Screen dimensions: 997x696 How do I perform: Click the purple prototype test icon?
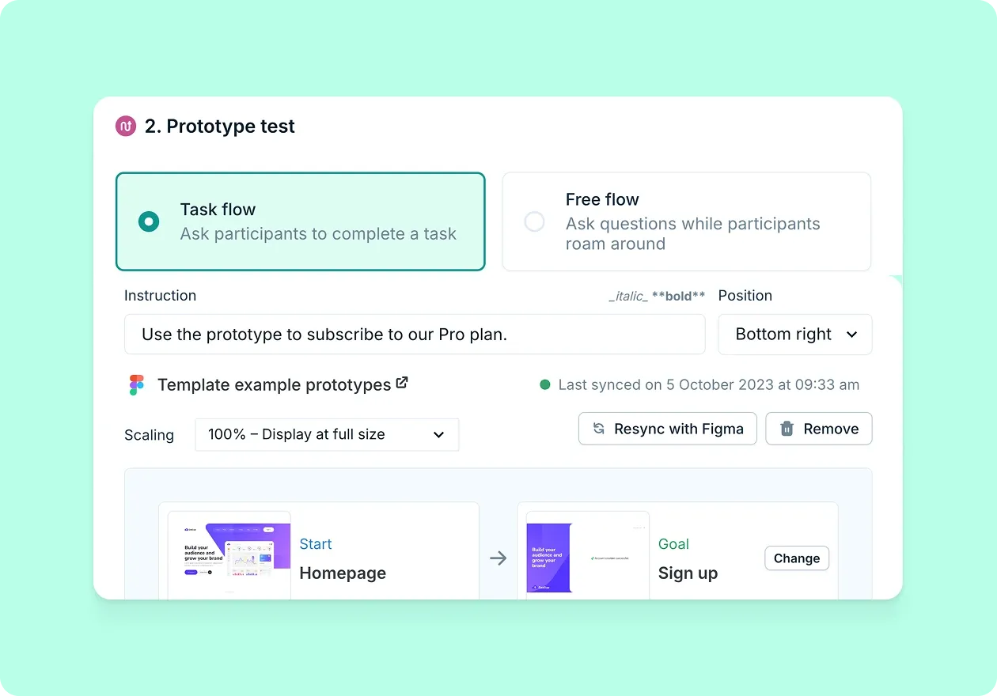(x=126, y=127)
